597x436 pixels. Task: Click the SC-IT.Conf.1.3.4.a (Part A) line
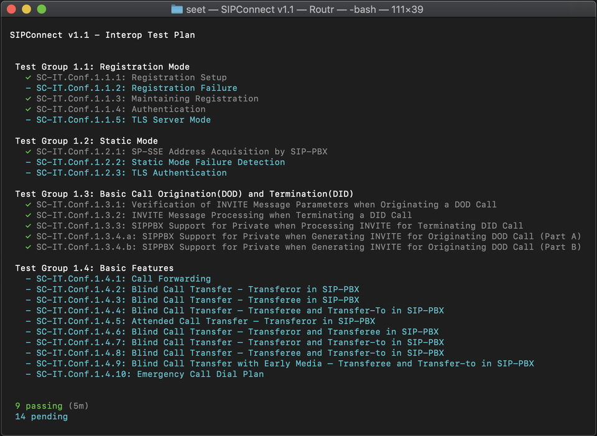309,236
